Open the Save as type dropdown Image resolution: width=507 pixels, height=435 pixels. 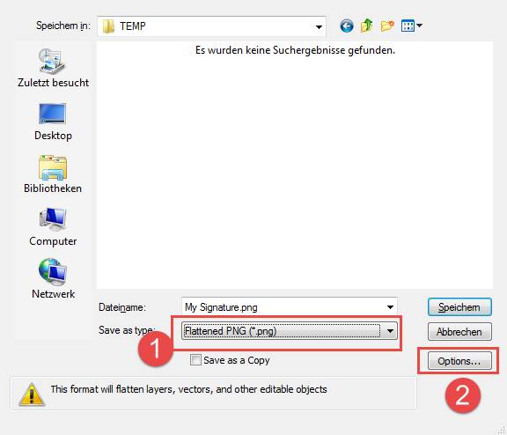(290, 331)
